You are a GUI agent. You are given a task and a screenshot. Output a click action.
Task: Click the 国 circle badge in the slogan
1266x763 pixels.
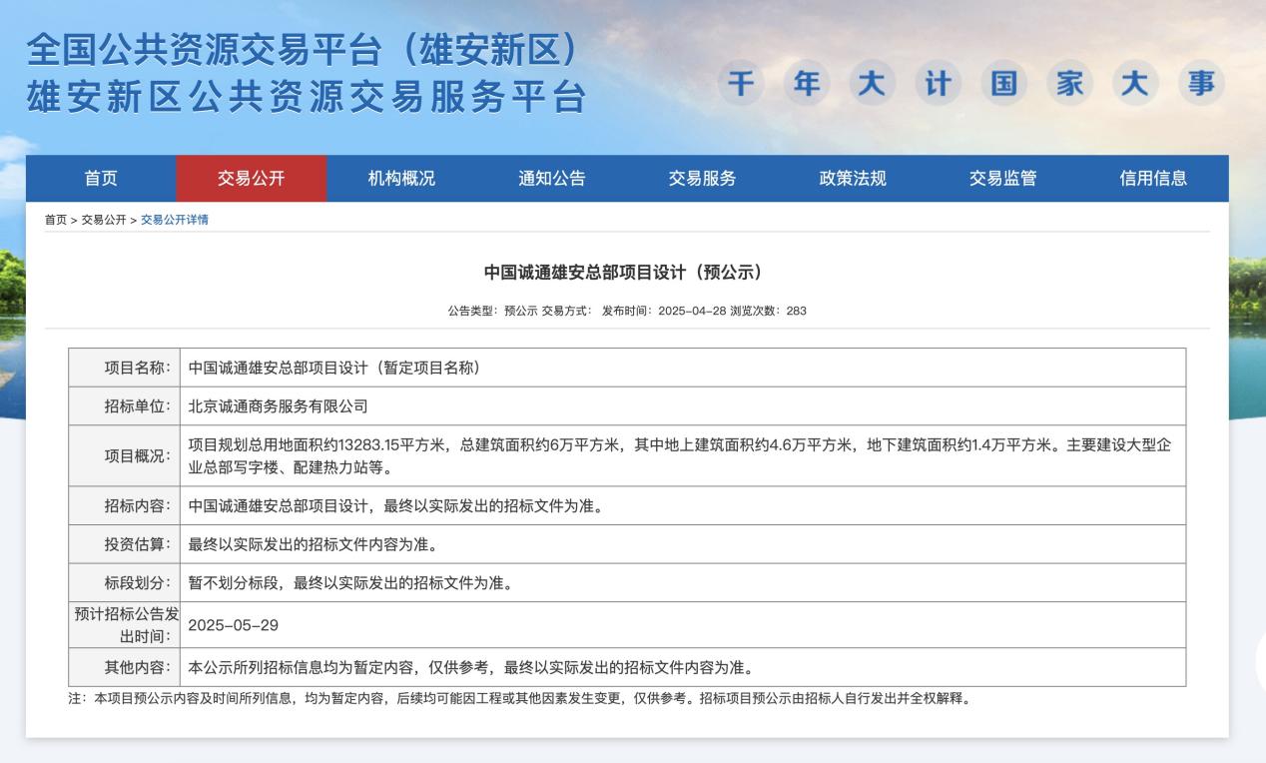coord(1003,84)
